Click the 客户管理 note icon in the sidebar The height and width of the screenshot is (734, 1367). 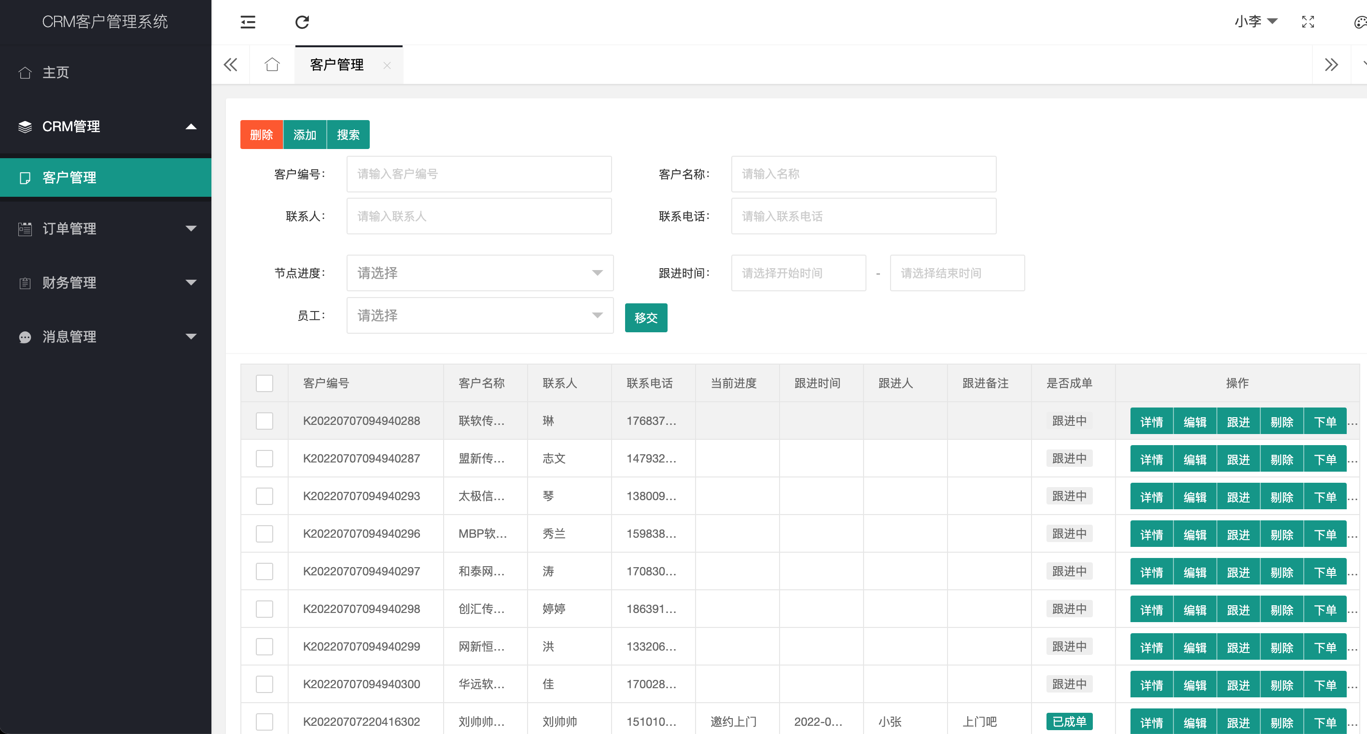coord(25,177)
